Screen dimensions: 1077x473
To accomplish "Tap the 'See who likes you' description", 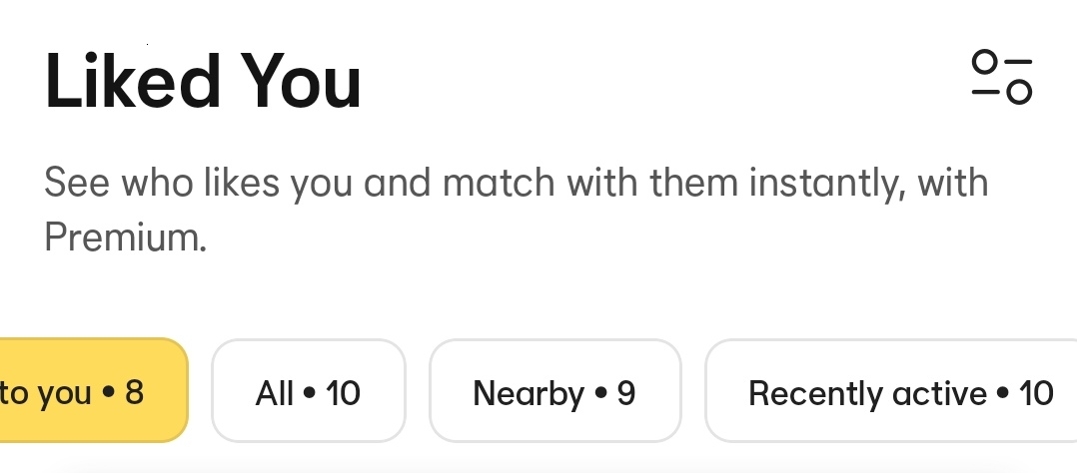I will [x=516, y=210].
